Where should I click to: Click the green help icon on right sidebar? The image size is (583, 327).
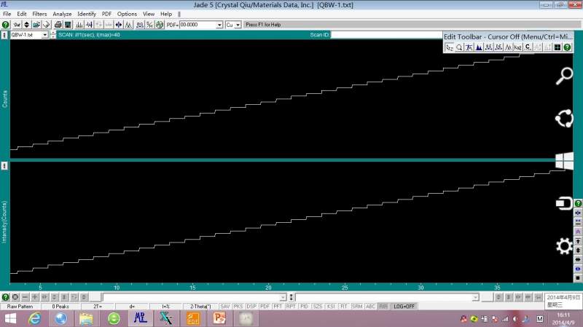[x=578, y=203]
